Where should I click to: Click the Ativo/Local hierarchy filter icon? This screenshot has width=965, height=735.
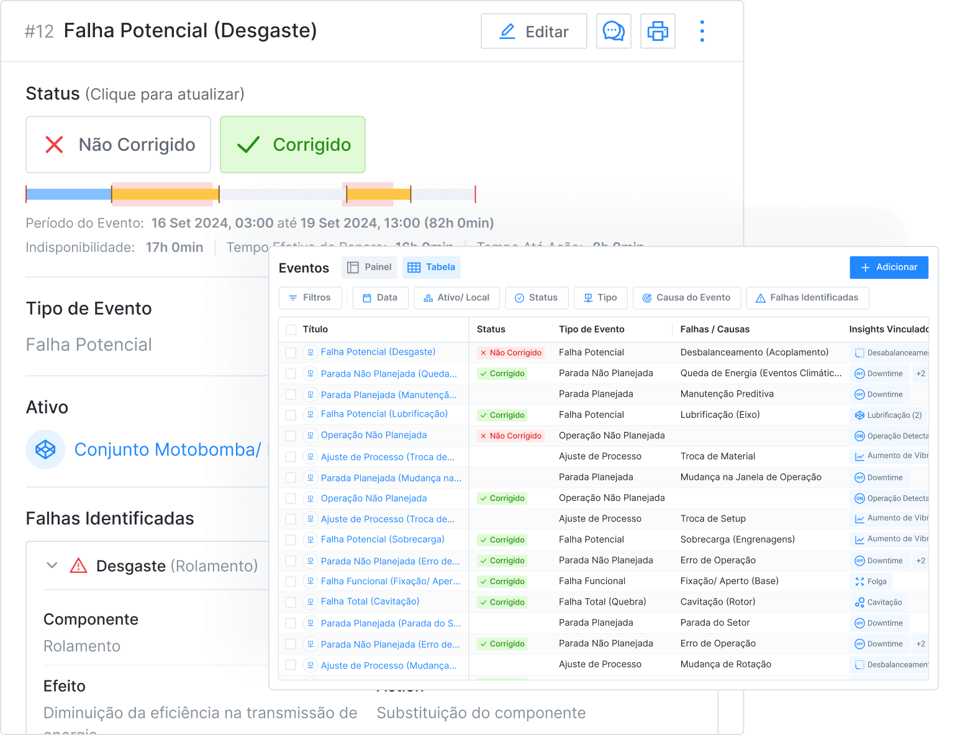pos(427,298)
